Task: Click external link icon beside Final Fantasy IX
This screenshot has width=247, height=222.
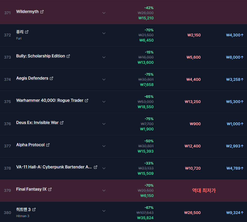Action: click(x=50, y=189)
